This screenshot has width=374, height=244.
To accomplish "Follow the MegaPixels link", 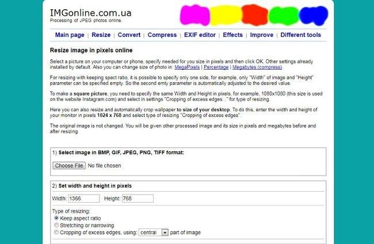I will pyautogui.click(x=187, y=67).
